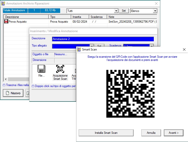The image size is (188, 142).
Task: Click the Installa Smart Scan button
Action: click(106, 133)
